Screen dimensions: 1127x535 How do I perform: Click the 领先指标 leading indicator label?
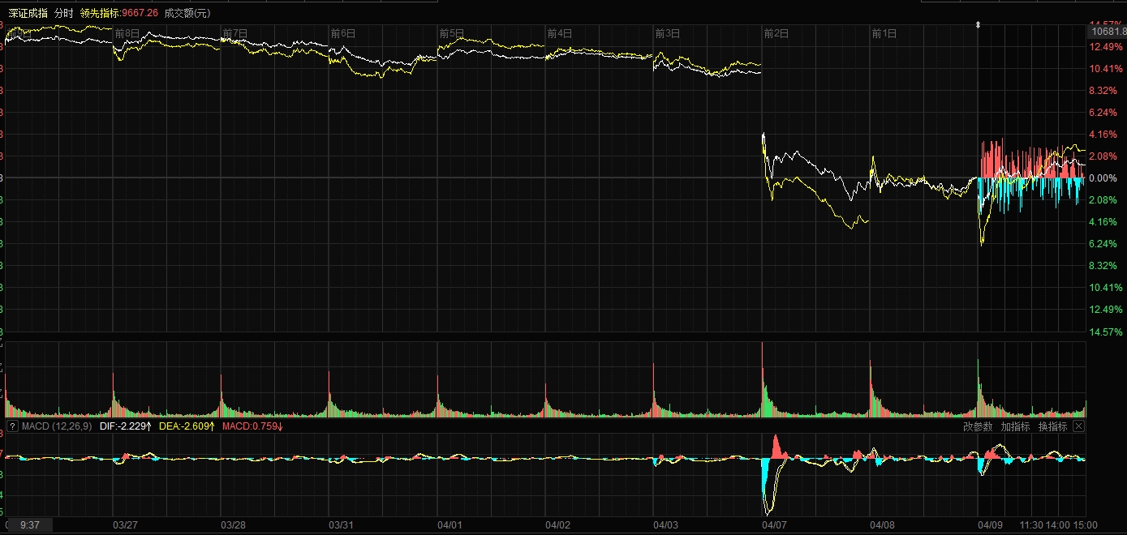100,13
